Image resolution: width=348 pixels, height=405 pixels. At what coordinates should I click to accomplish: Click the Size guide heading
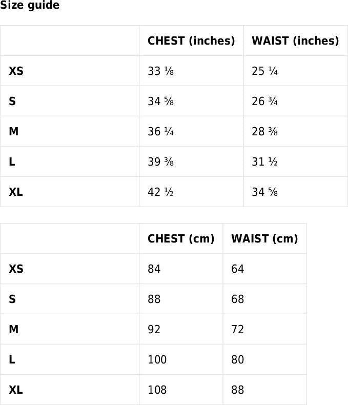30,6
